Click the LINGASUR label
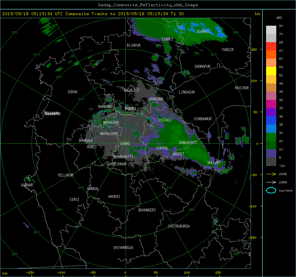 coord(187,92)
